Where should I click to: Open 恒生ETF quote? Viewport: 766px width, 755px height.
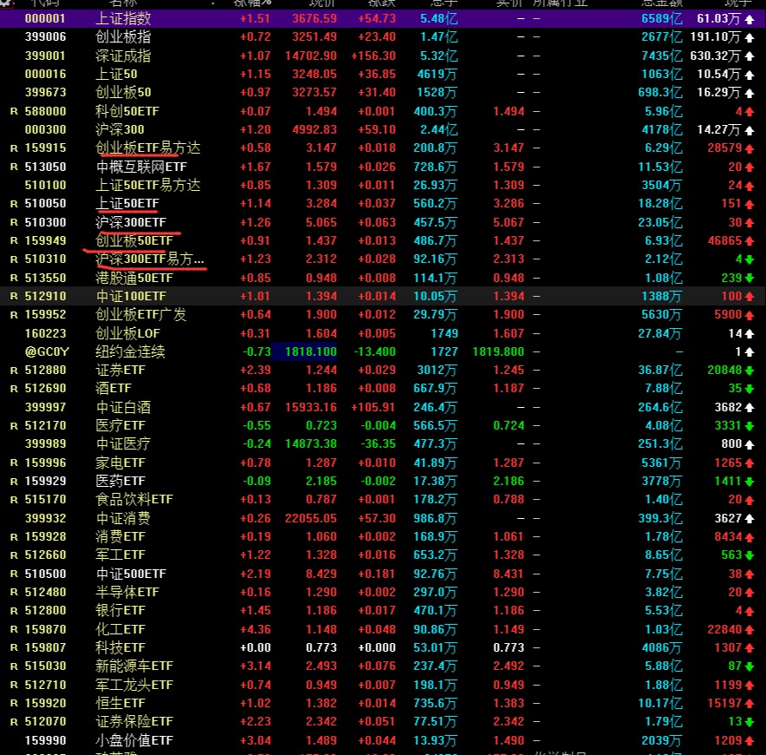pos(121,703)
